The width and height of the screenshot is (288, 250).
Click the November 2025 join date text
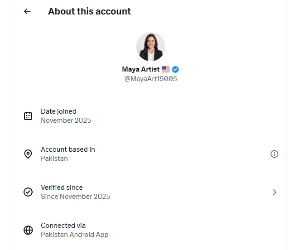coord(66,120)
